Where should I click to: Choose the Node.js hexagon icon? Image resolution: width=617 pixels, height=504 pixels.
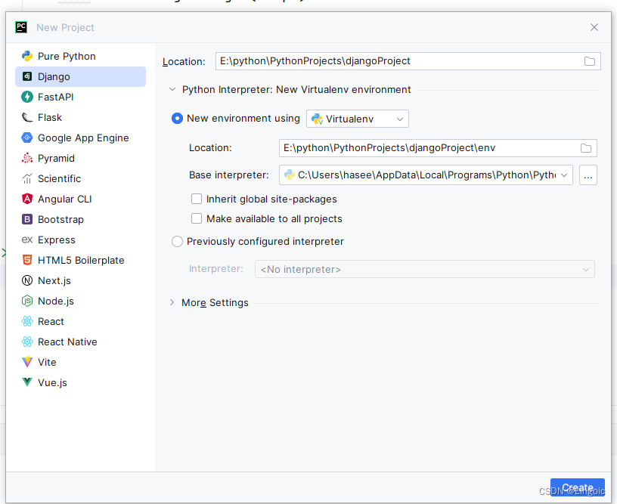pyautogui.click(x=27, y=301)
